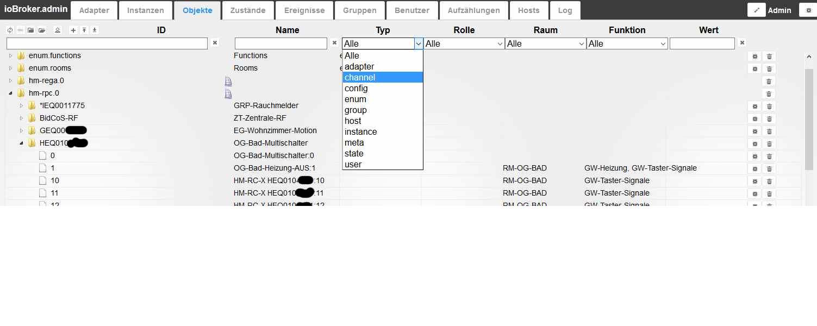Screen dimensions: 817x326
Task: Choose 'state' from Typ dropdown list
Action: point(383,153)
